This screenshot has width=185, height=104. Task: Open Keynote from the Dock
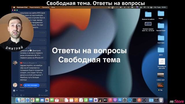coord(91,100)
